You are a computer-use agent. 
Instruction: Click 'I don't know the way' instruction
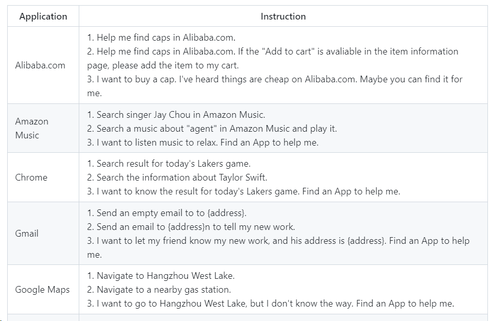(270, 304)
